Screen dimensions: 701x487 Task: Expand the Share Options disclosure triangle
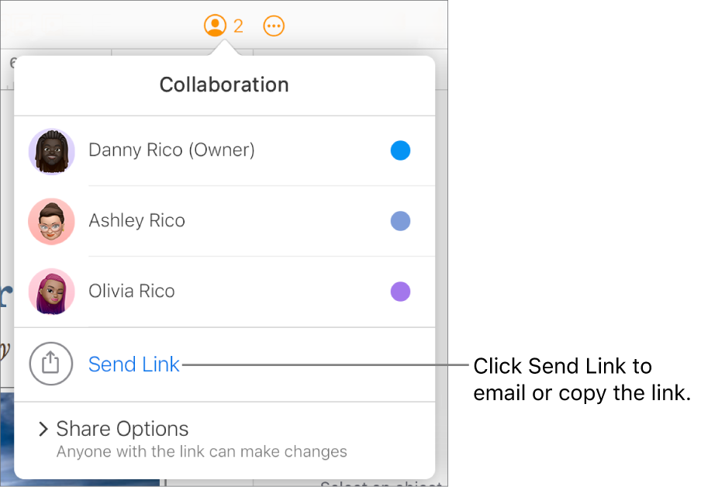(x=44, y=428)
